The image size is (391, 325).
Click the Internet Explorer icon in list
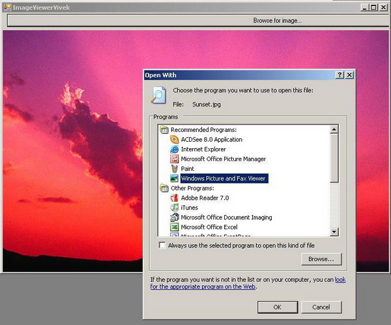pyautogui.click(x=174, y=149)
